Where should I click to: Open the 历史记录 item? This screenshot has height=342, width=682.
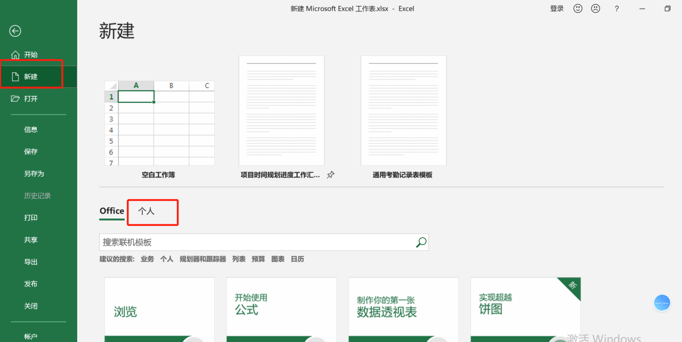(38, 196)
